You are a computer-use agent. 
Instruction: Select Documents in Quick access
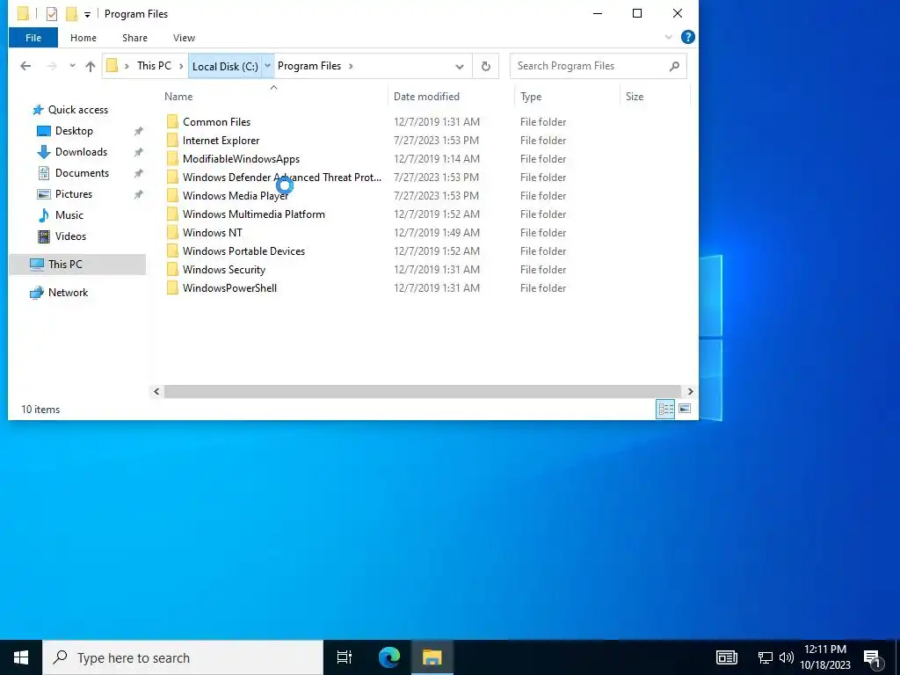[82, 173]
